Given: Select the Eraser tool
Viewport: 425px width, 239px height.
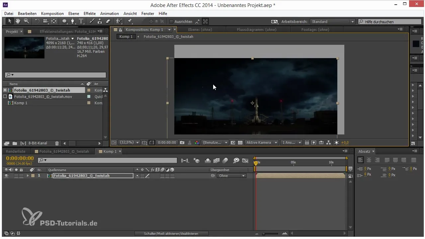Looking at the screenshot, I should click(108, 21).
